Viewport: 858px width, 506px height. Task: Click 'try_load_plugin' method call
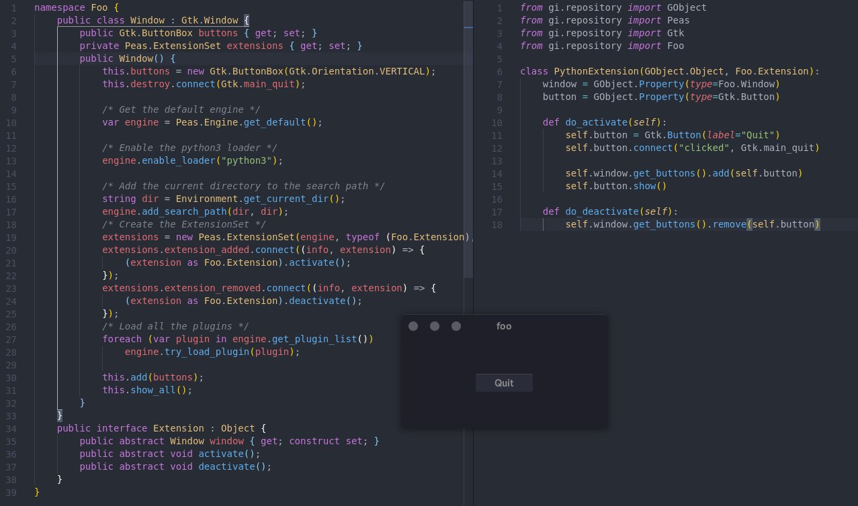pos(207,352)
